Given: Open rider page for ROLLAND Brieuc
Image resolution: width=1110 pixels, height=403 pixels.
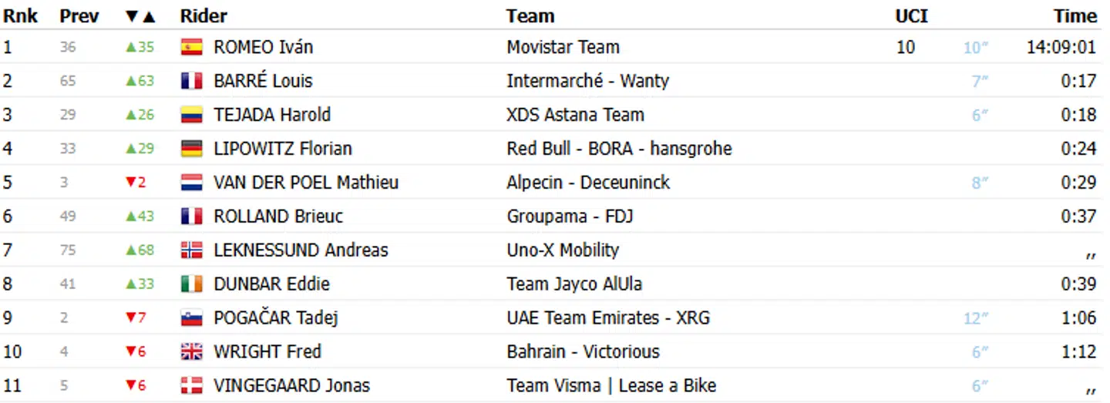Looking at the screenshot, I should click(x=278, y=217).
